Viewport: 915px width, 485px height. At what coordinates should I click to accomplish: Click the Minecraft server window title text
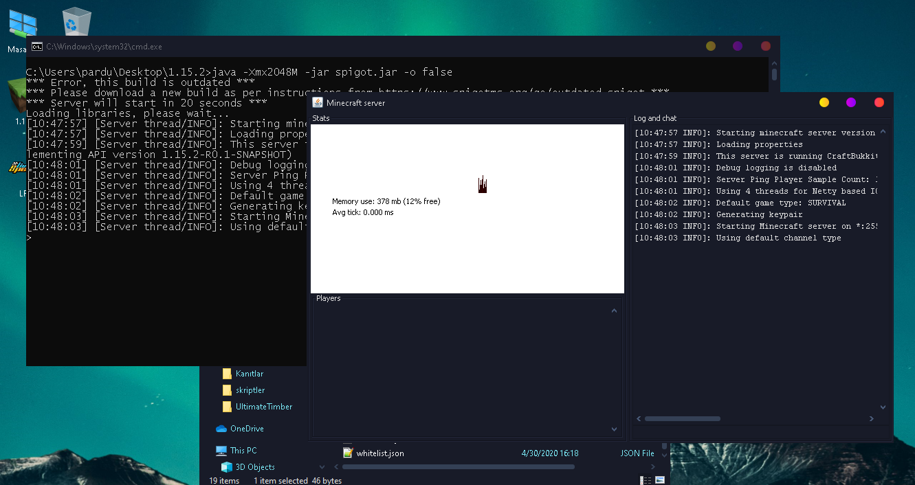pos(355,103)
